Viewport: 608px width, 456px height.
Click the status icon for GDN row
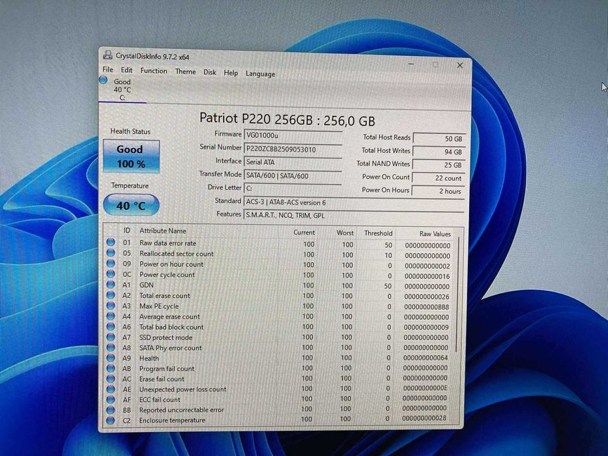(x=111, y=284)
